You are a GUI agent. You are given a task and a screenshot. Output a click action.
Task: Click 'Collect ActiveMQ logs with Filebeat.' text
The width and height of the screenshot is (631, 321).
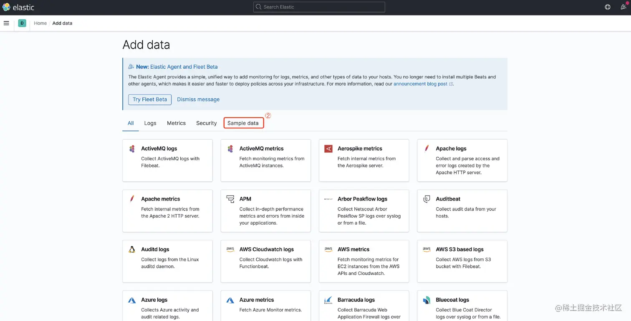coord(170,162)
